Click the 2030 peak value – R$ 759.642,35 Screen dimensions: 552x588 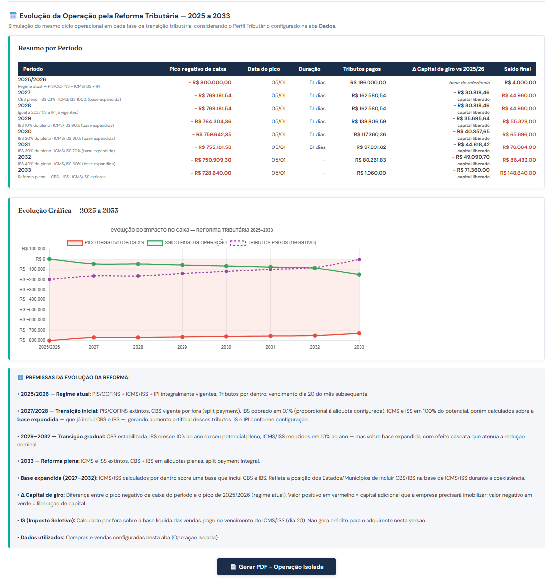[x=211, y=134]
